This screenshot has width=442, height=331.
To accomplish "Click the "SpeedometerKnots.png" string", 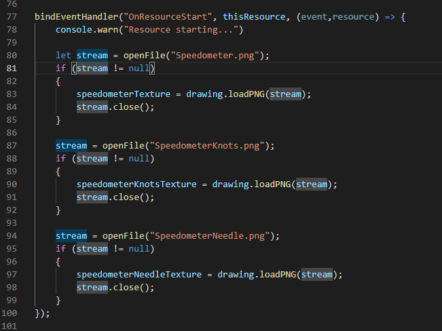I will click(212, 146).
